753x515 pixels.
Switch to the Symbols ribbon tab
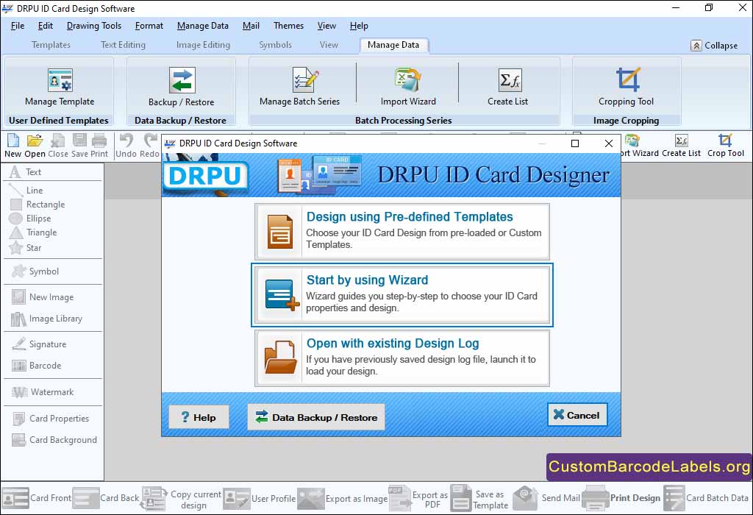[275, 45]
